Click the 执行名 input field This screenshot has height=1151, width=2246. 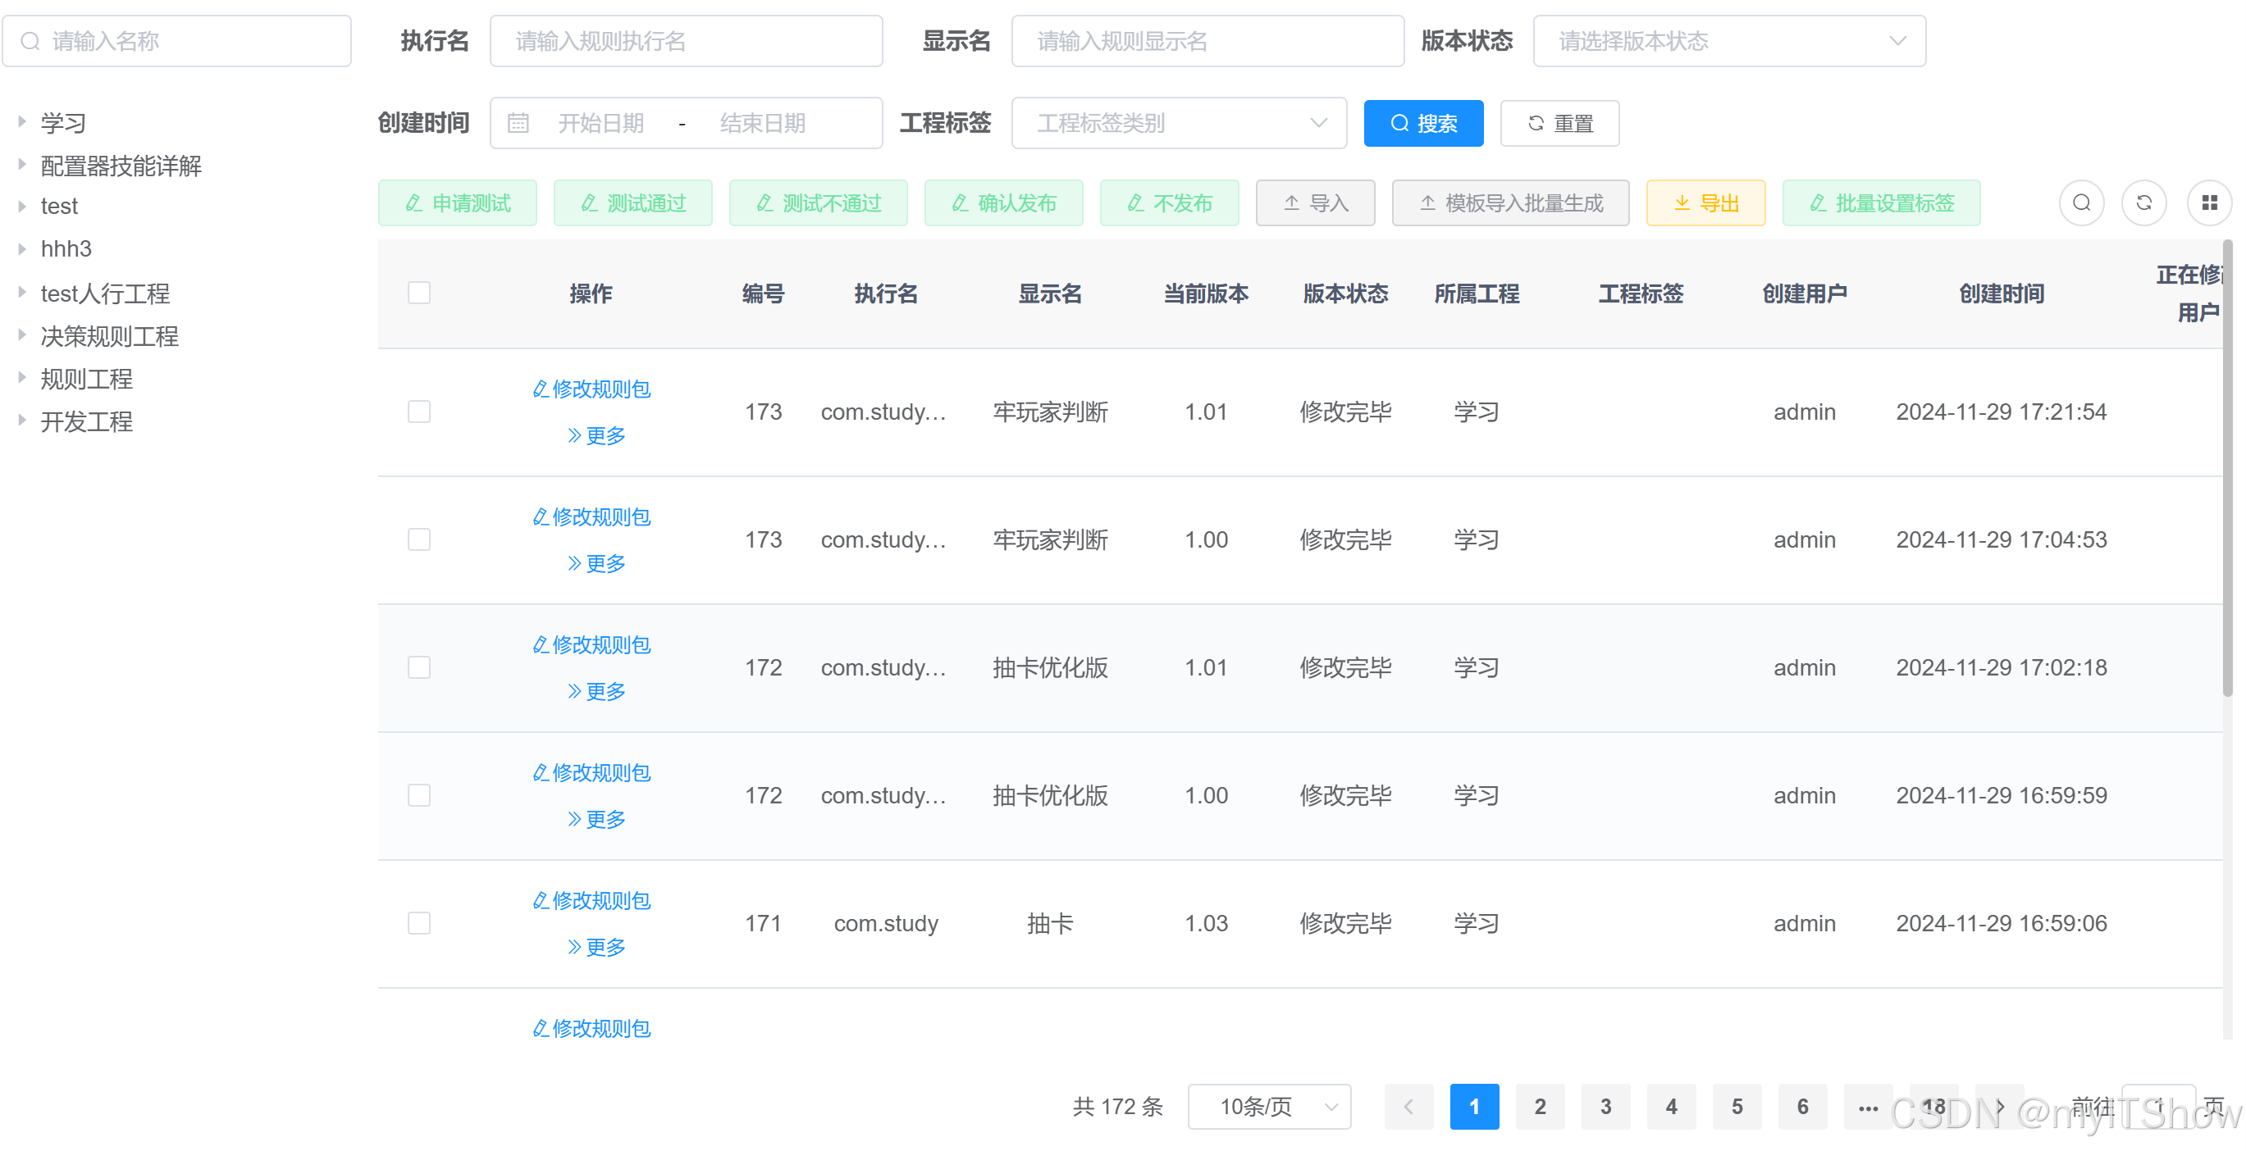click(x=685, y=41)
